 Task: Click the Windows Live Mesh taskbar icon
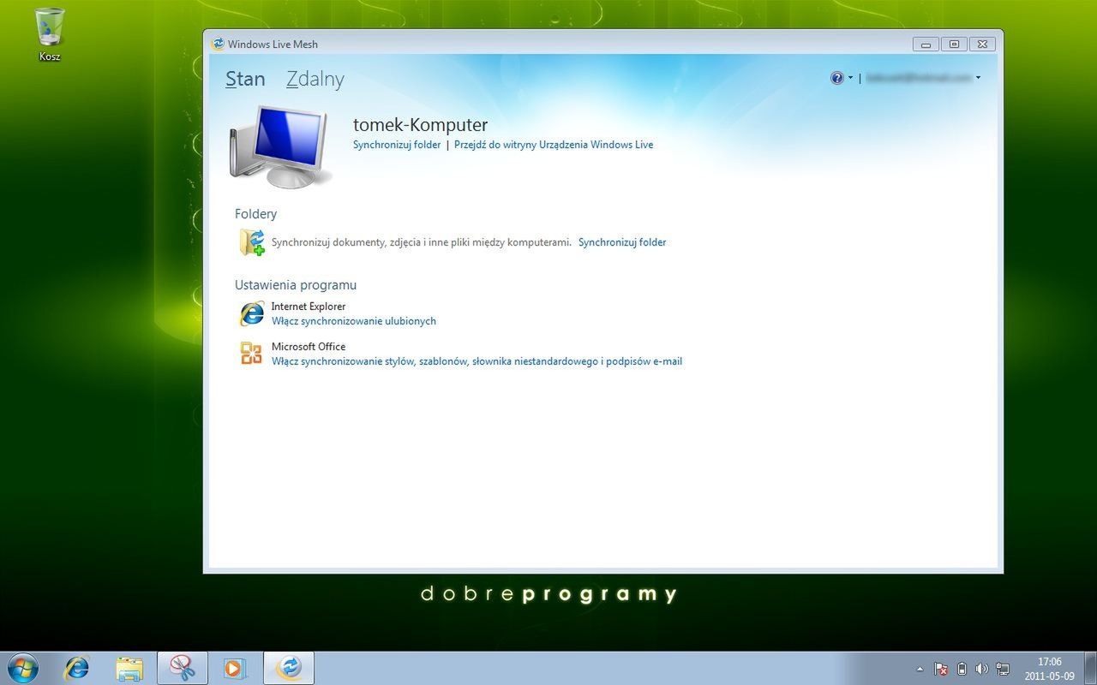[289, 667]
